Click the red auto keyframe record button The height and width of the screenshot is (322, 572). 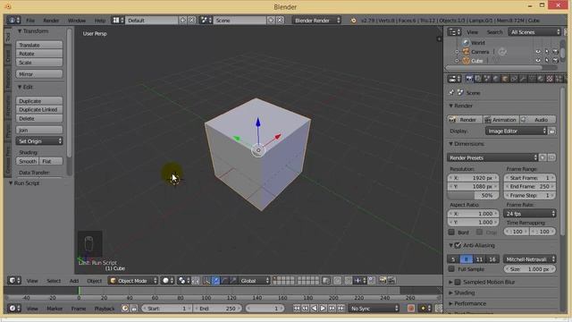411,309
